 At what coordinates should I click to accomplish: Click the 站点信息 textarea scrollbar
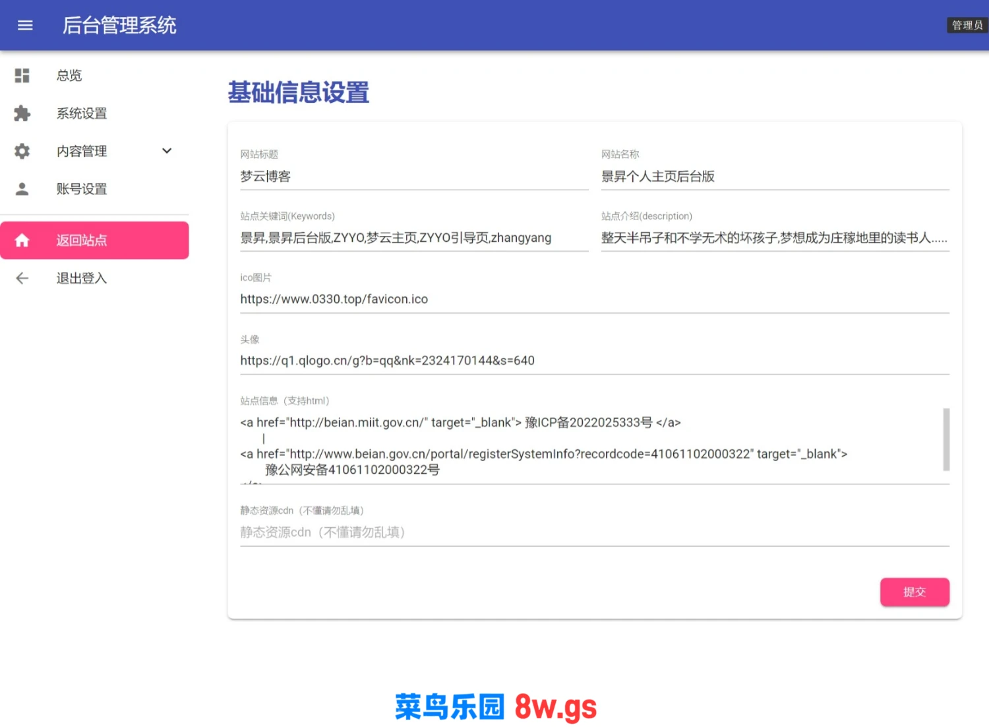tap(946, 439)
